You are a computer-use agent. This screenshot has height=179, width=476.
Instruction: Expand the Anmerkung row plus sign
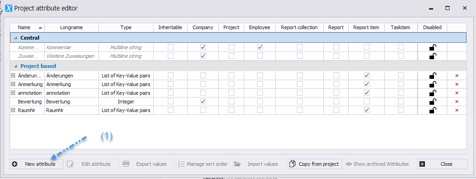pos(13,84)
